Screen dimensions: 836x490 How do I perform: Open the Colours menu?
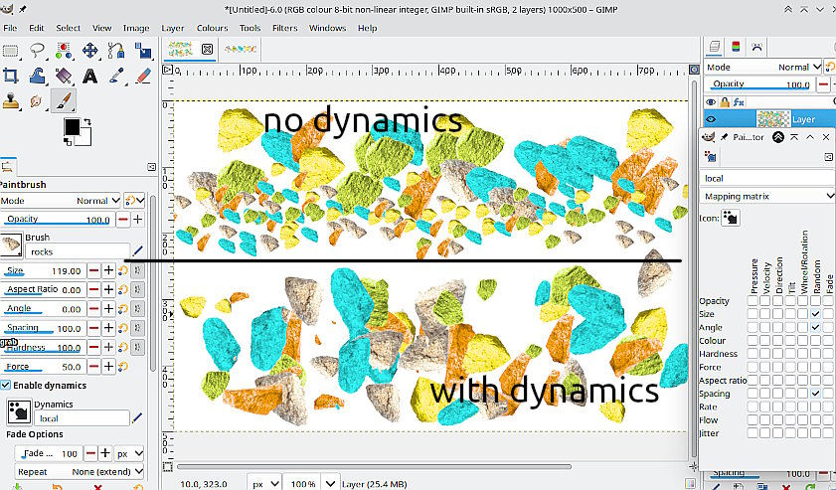pos(212,28)
